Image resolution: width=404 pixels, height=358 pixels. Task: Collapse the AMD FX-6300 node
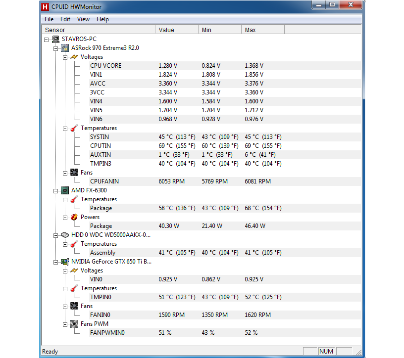click(55, 191)
